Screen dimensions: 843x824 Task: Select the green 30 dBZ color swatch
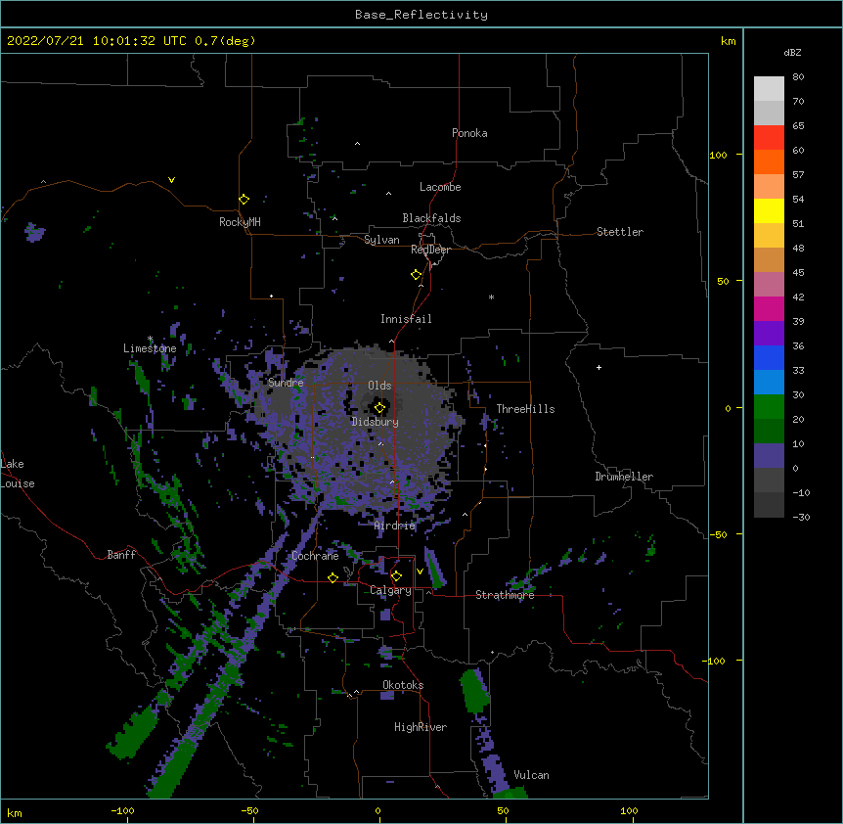point(769,407)
